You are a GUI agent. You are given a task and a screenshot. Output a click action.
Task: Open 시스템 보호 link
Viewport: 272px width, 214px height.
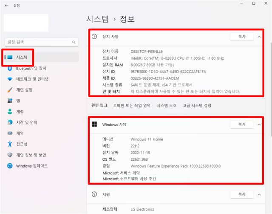tap(167, 106)
